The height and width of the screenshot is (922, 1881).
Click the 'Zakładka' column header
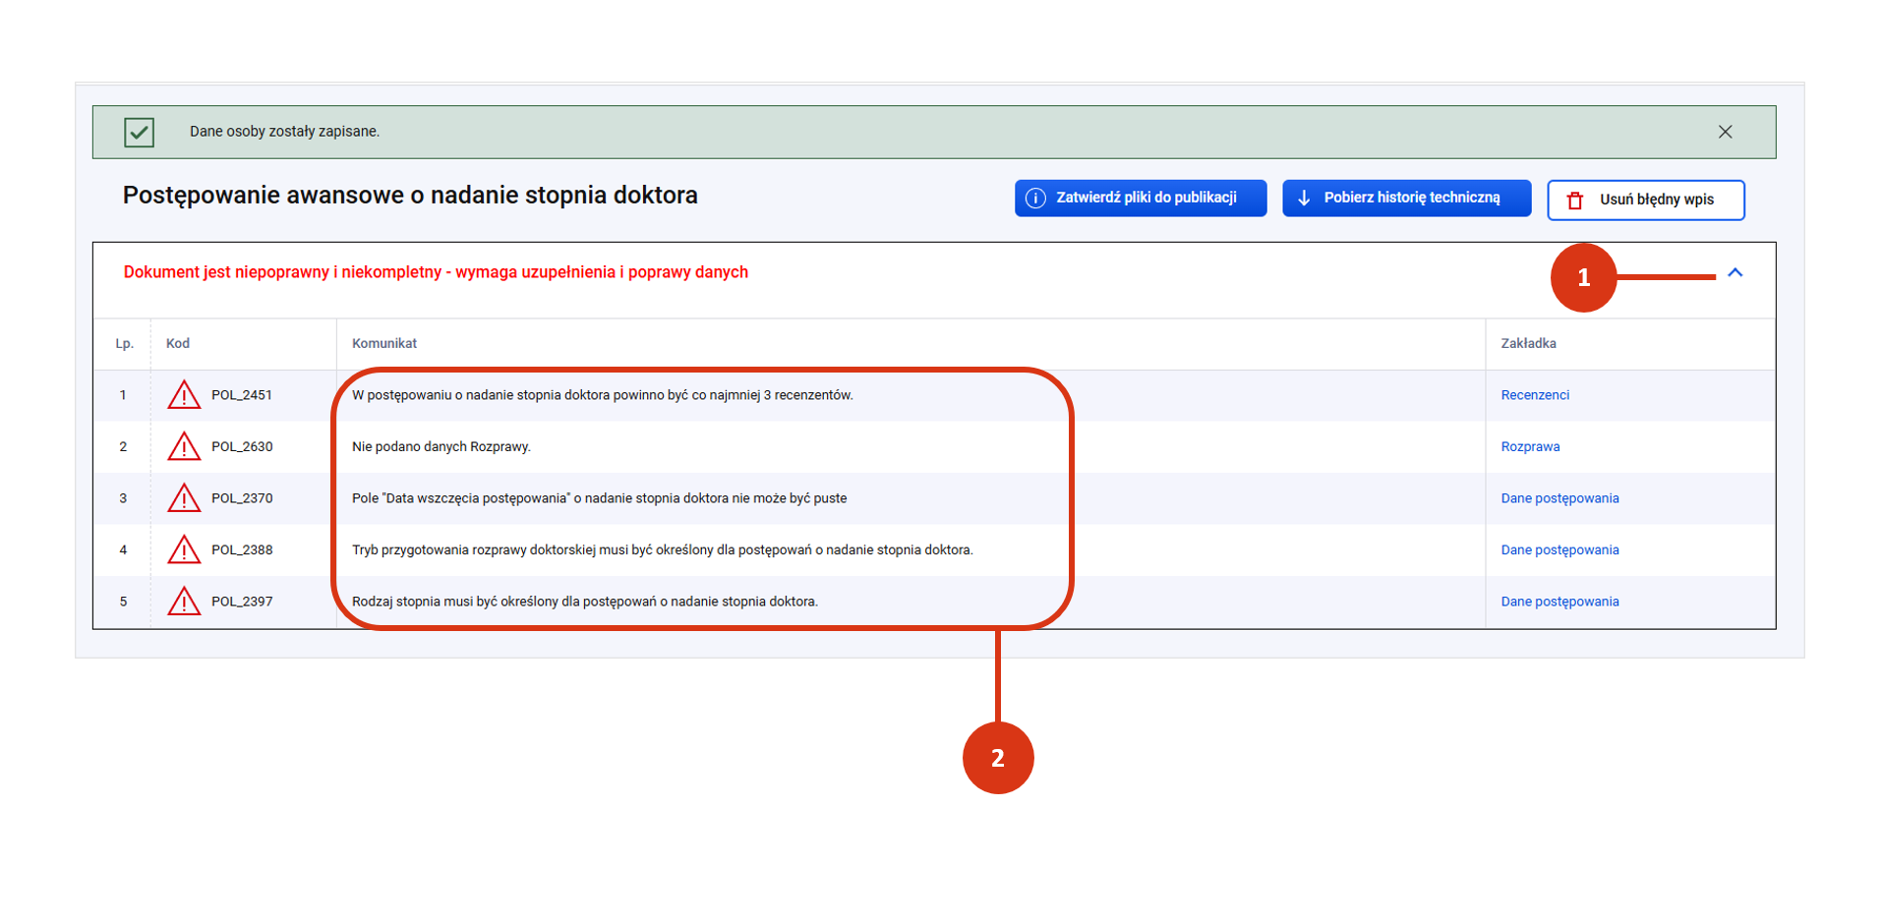pyautogui.click(x=1528, y=344)
